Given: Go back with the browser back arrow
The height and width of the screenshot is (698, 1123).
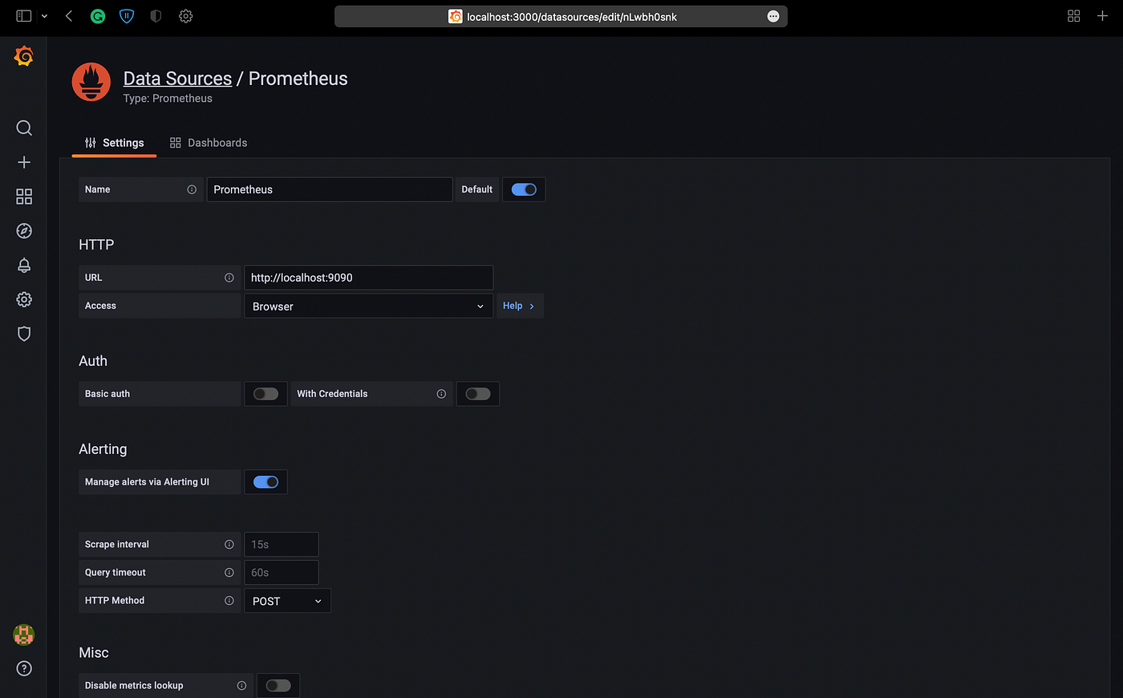Looking at the screenshot, I should (69, 16).
